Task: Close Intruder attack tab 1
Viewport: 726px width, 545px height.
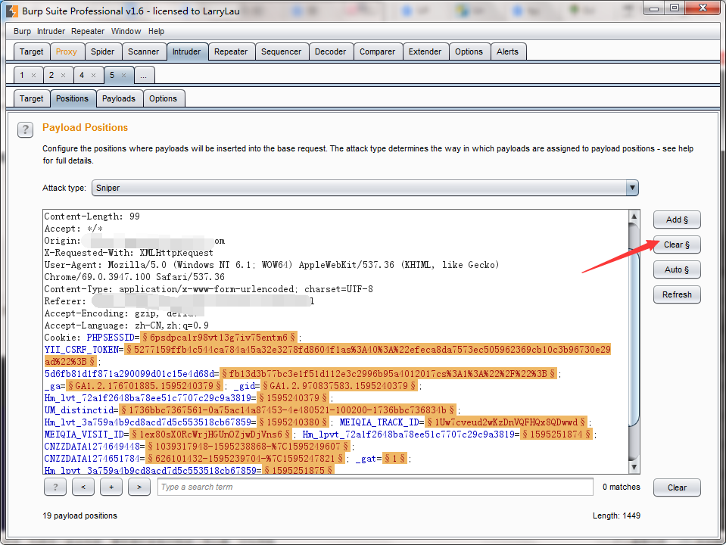Action: pos(34,75)
